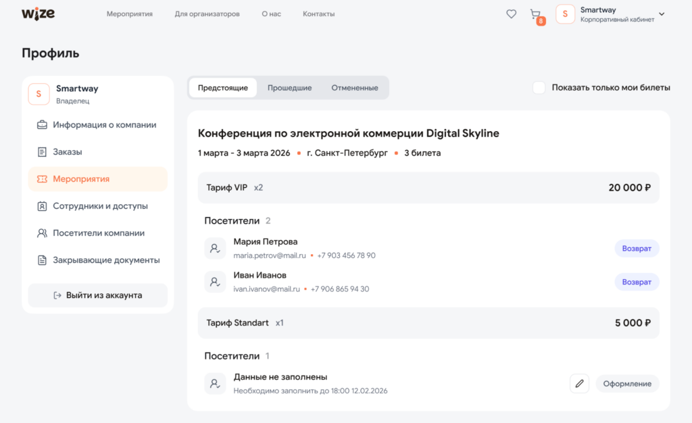The image size is (692, 423).
Task: Click email ivan.ivanov@mail.ru
Action: point(266,289)
